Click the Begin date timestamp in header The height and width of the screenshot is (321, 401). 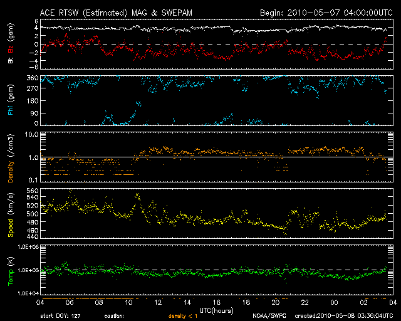tap(320, 12)
